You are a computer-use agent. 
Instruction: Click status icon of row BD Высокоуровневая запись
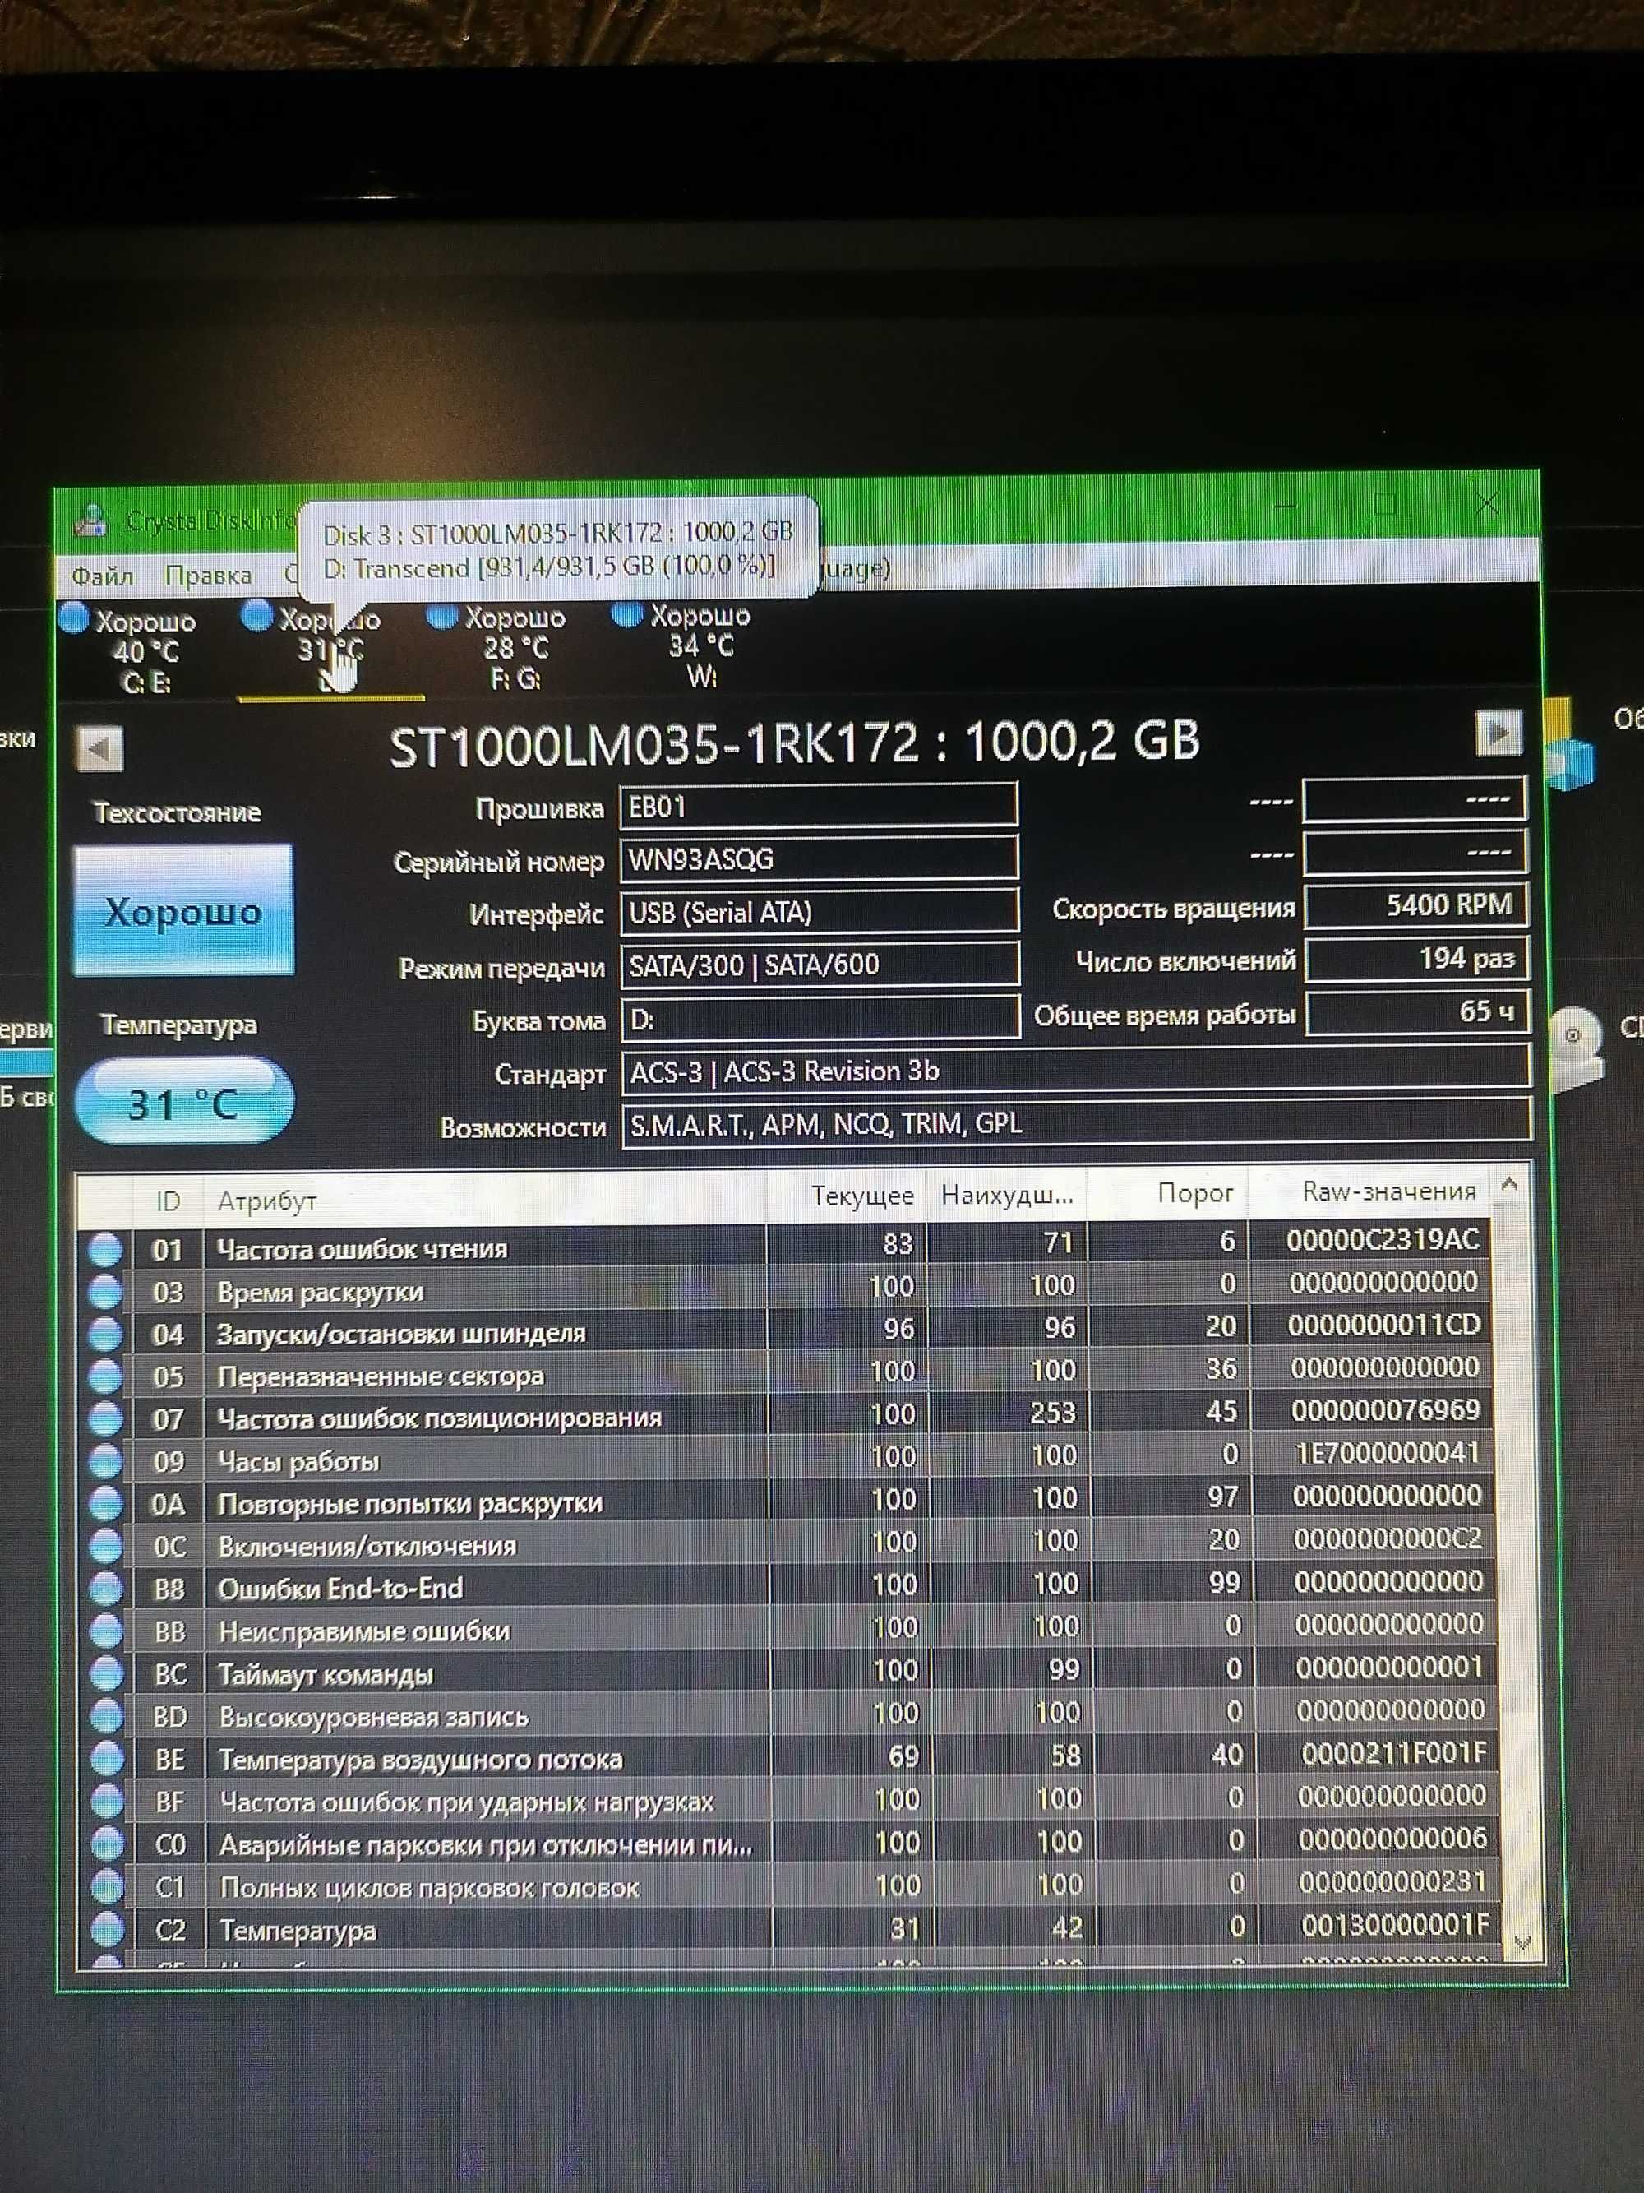[106, 1717]
